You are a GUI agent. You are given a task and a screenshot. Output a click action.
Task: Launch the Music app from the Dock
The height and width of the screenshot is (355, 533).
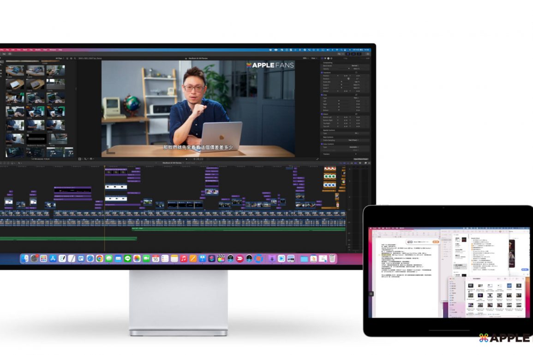point(183,259)
